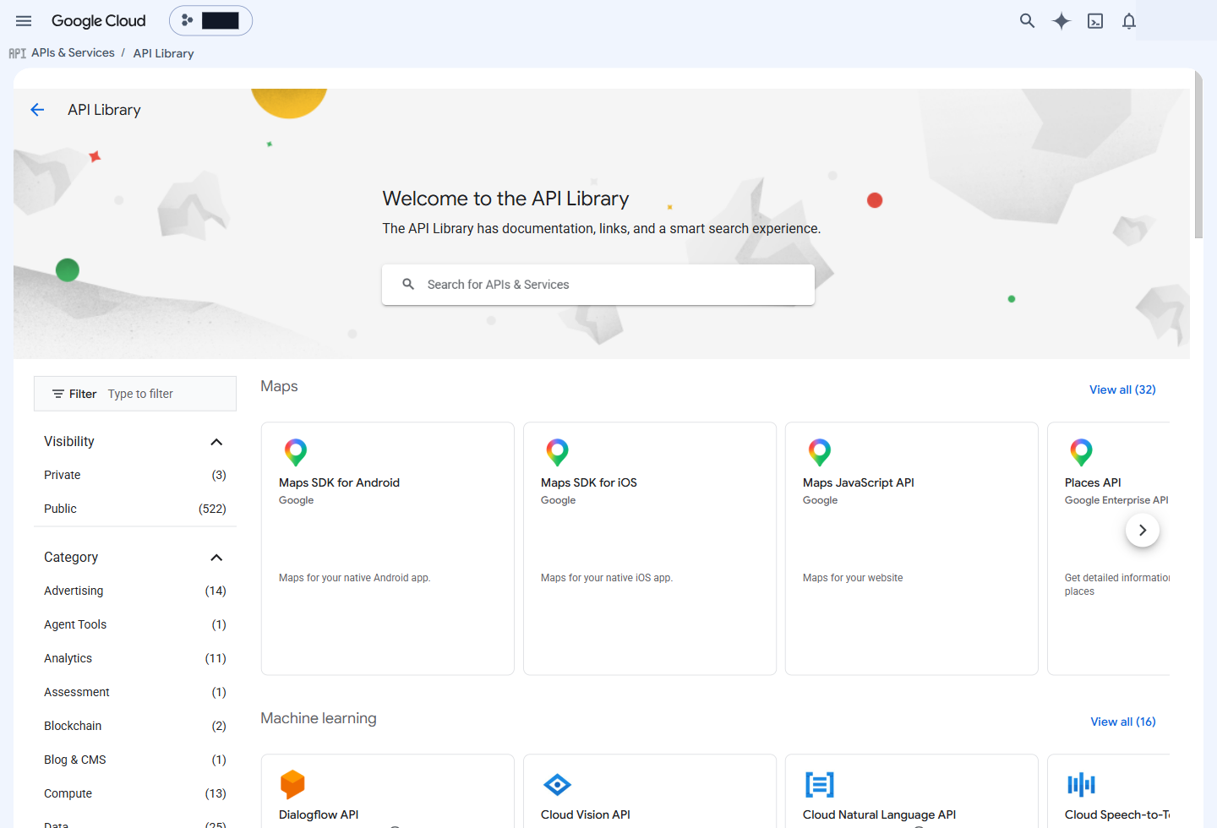Open Maps SDK for Android card title

tap(339, 482)
